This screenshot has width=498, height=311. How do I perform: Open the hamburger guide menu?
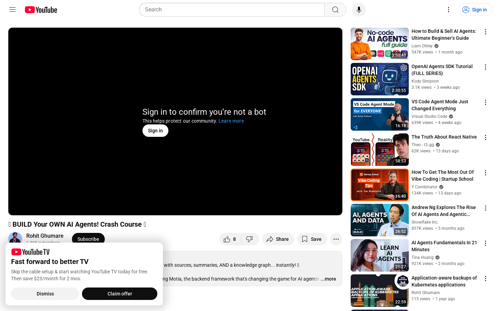(x=12, y=10)
